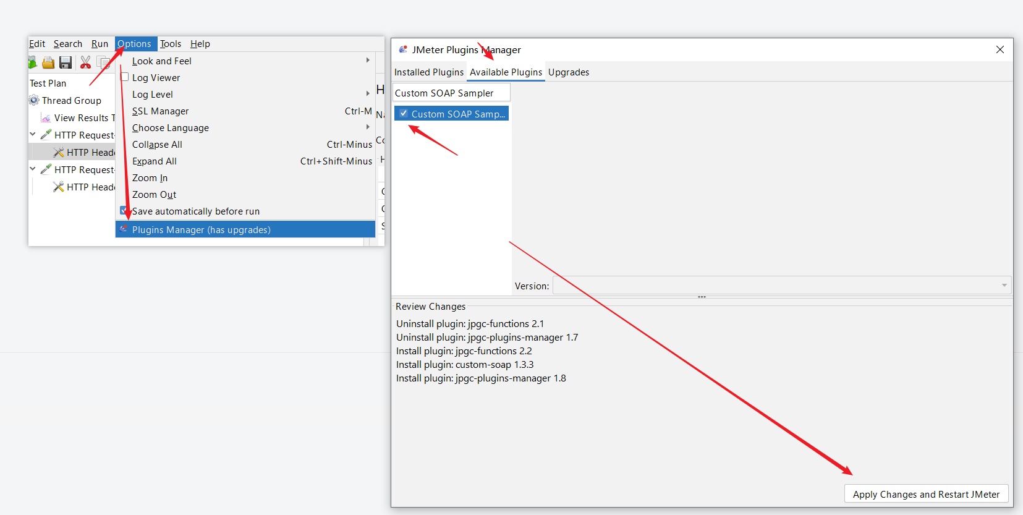This screenshot has height=515, width=1023.
Task: Choose SSL Manager from the Options menu
Action: [x=161, y=111]
